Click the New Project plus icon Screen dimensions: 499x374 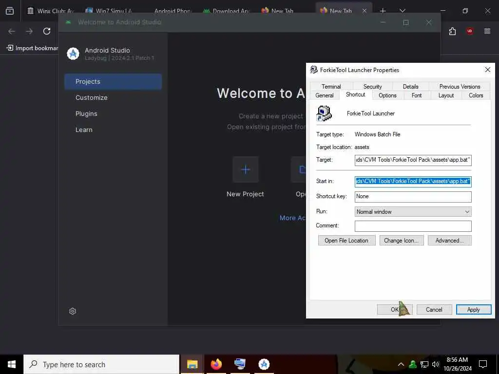coord(246,169)
